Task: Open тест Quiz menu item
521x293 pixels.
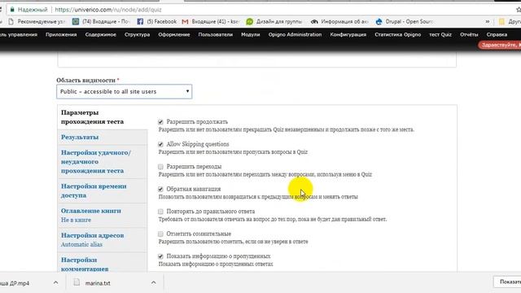Action: [x=440, y=34]
